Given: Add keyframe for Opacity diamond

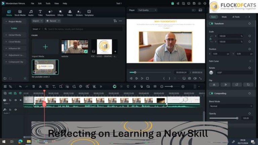Looking at the screenshot, I should [x=250, y=113].
